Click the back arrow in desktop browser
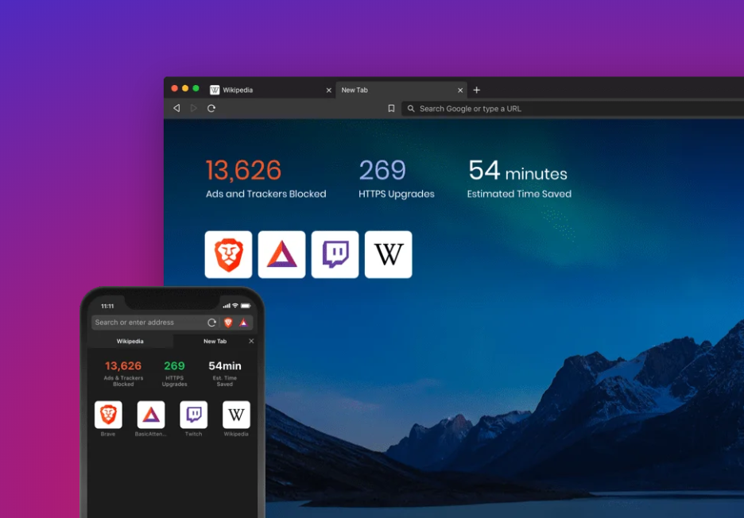This screenshot has height=518, width=744. pos(176,108)
